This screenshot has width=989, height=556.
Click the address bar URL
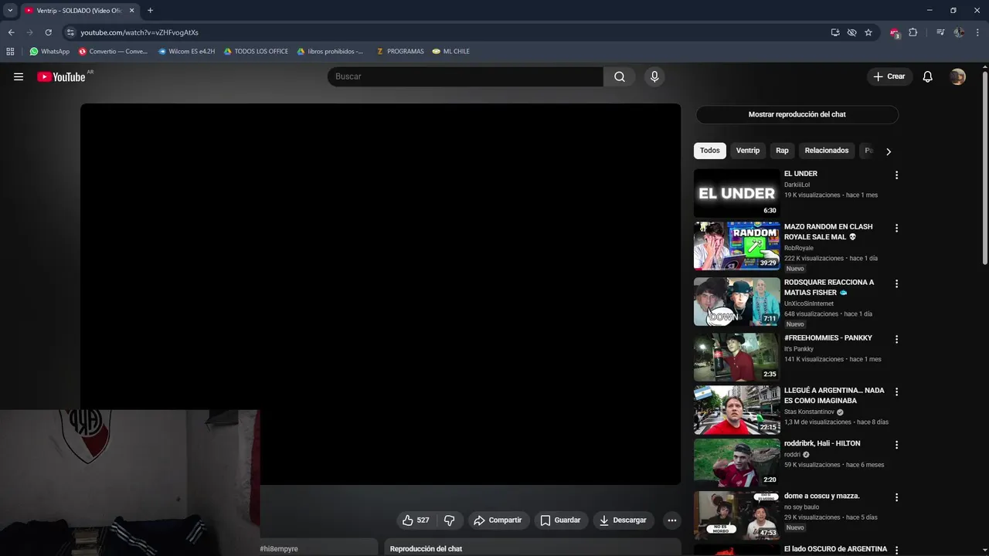pyautogui.click(x=140, y=32)
